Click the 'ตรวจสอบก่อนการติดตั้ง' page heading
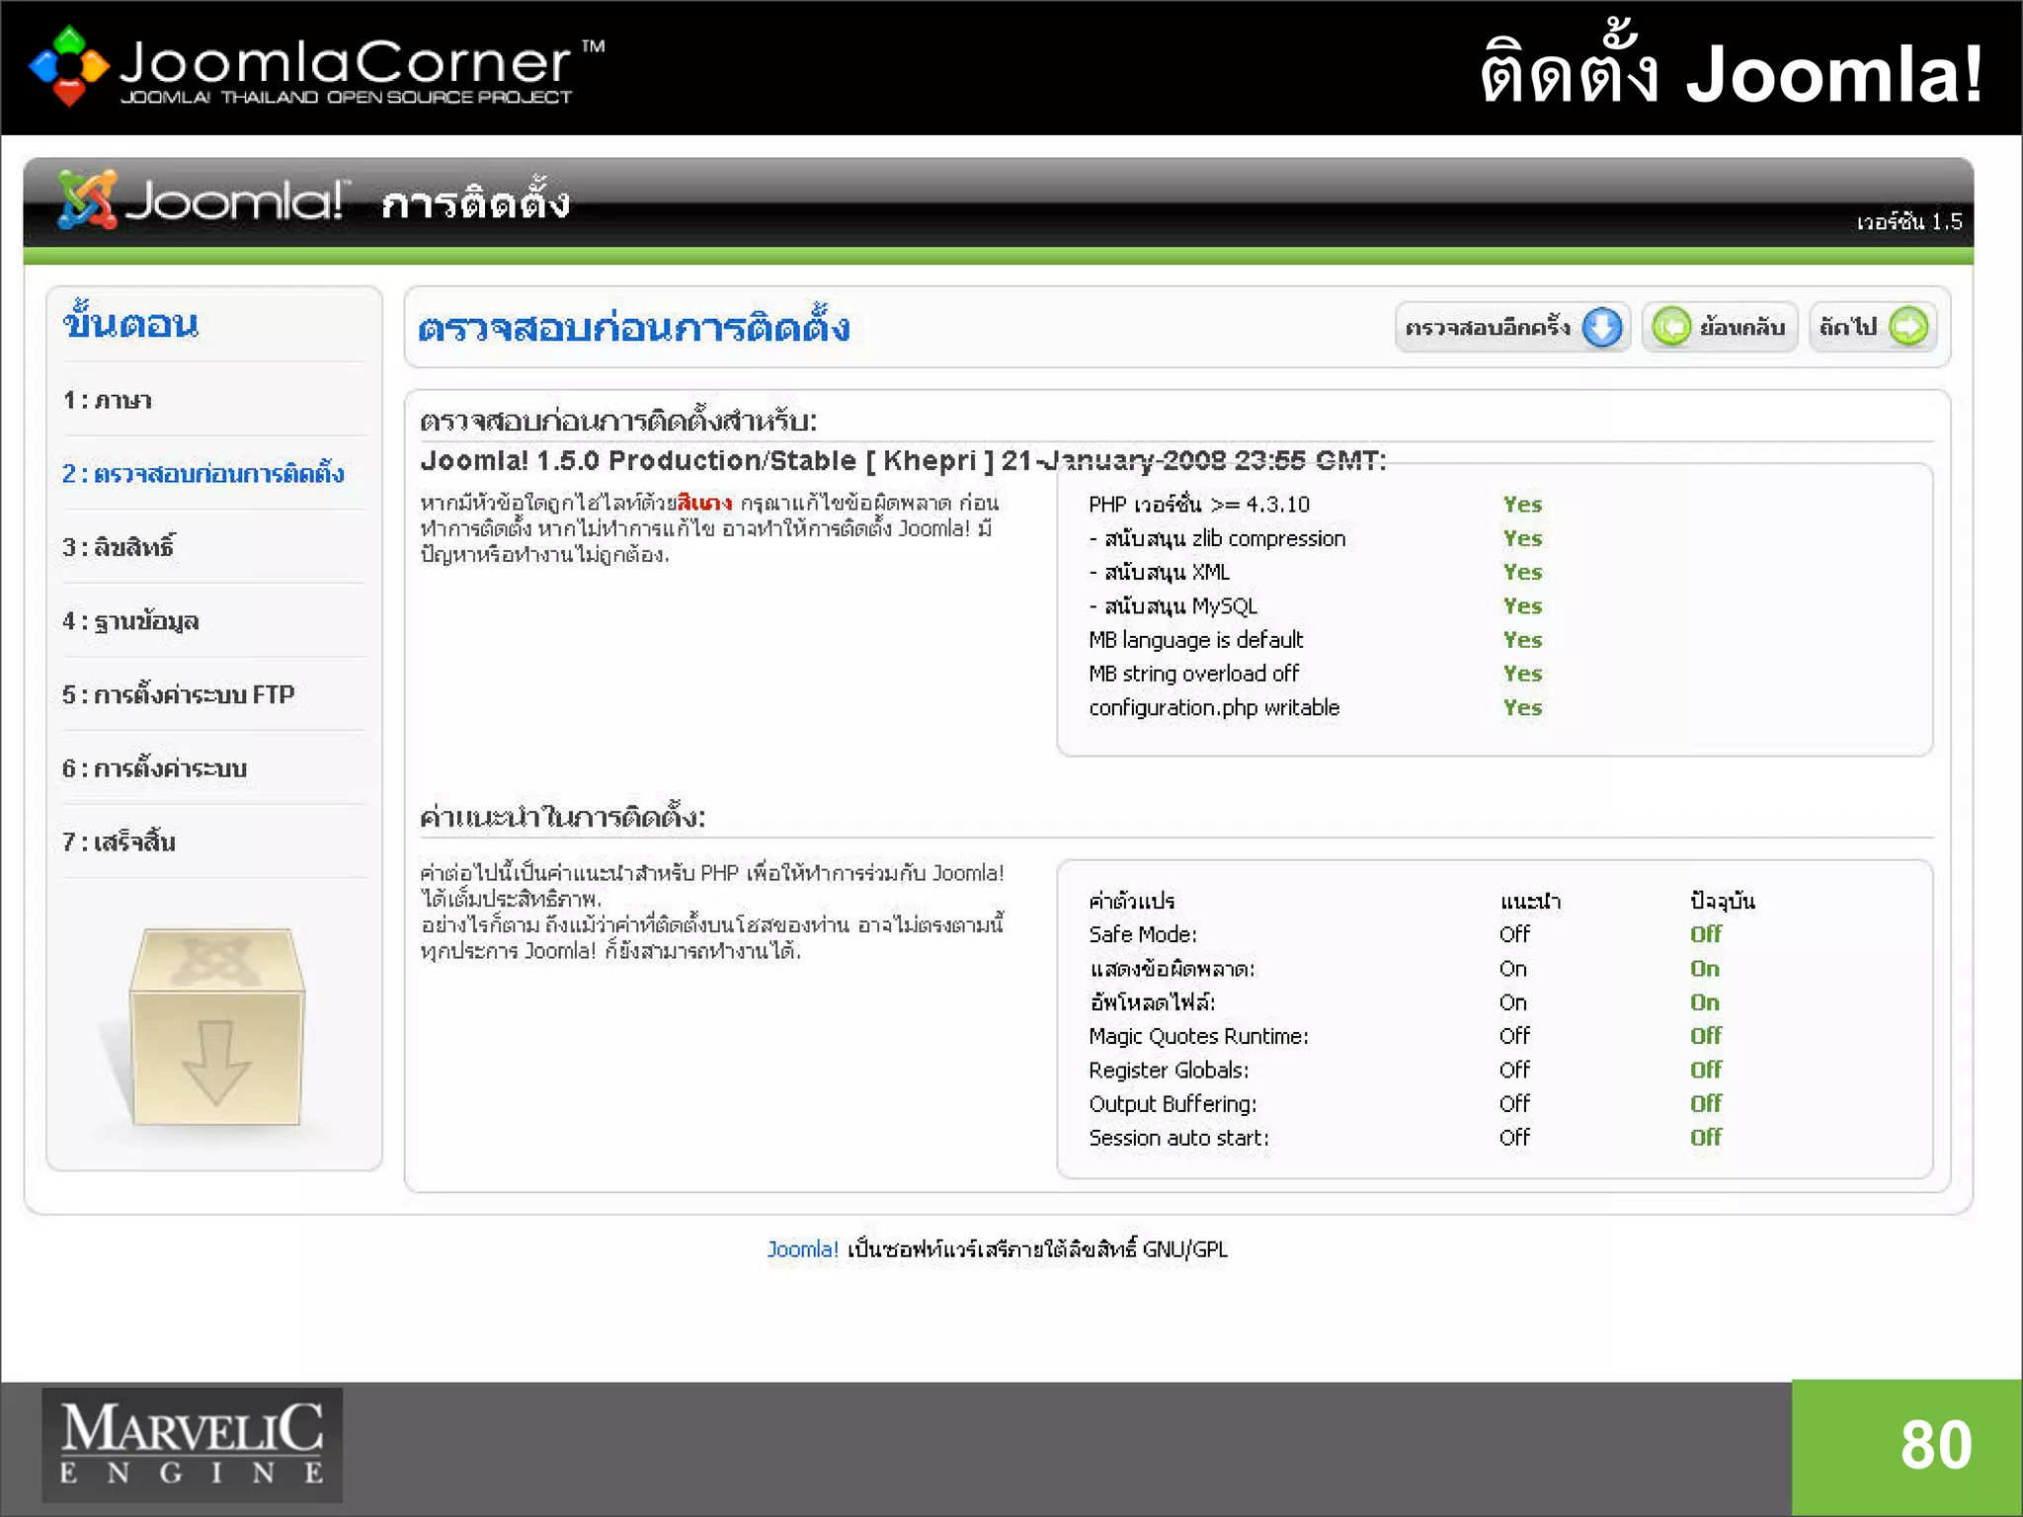 tap(633, 326)
